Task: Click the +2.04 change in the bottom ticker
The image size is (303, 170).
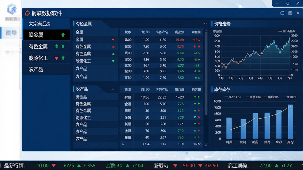Action: tap(138, 166)
